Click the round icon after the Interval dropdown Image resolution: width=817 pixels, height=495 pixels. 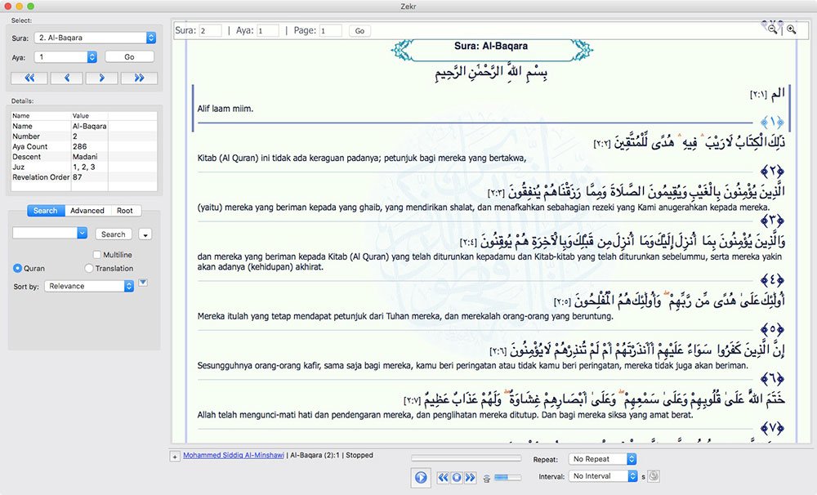tap(654, 476)
